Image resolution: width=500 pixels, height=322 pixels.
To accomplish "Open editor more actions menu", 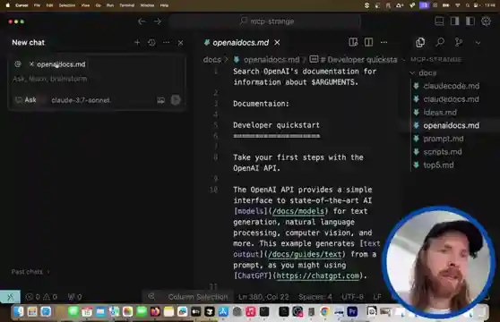I will pyautogui.click(x=384, y=42).
